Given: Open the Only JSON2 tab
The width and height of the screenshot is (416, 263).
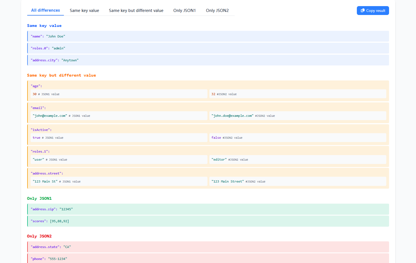Looking at the screenshot, I should pos(217,10).
